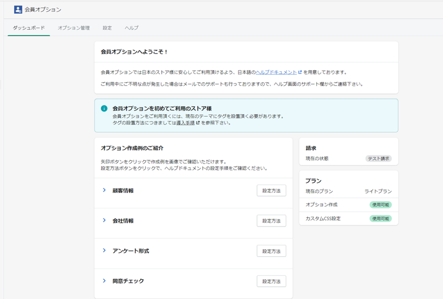
Task: Click 設定方法 button for 同意チェック
Action: point(271,281)
